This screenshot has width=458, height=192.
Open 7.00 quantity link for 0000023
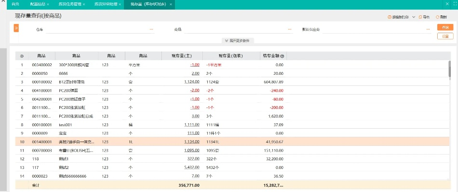[x=195, y=176]
